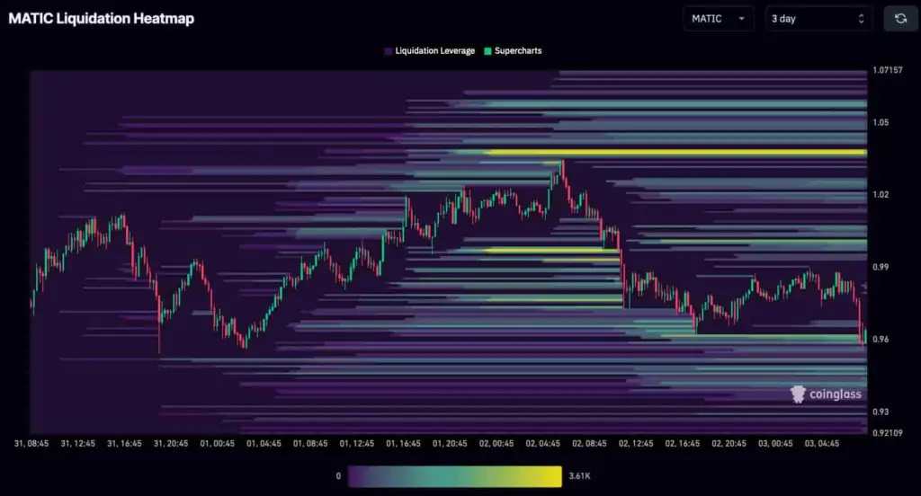Viewport: 921px width, 496px height.
Task: Click the 1.07157 price axis label
Action: point(888,70)
